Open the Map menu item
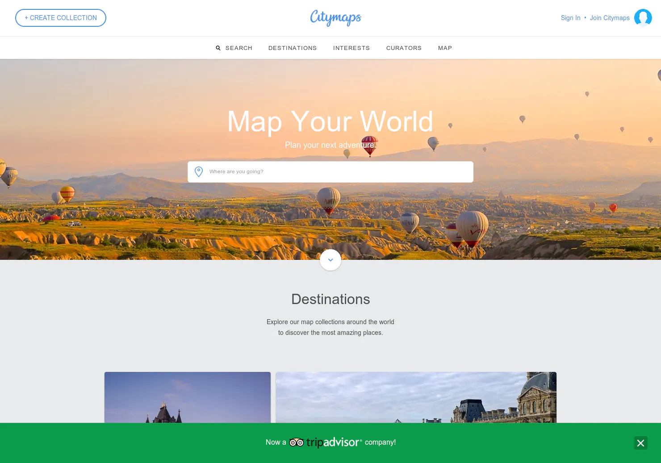Screen dimensions: 661x463 pos(445,48)
